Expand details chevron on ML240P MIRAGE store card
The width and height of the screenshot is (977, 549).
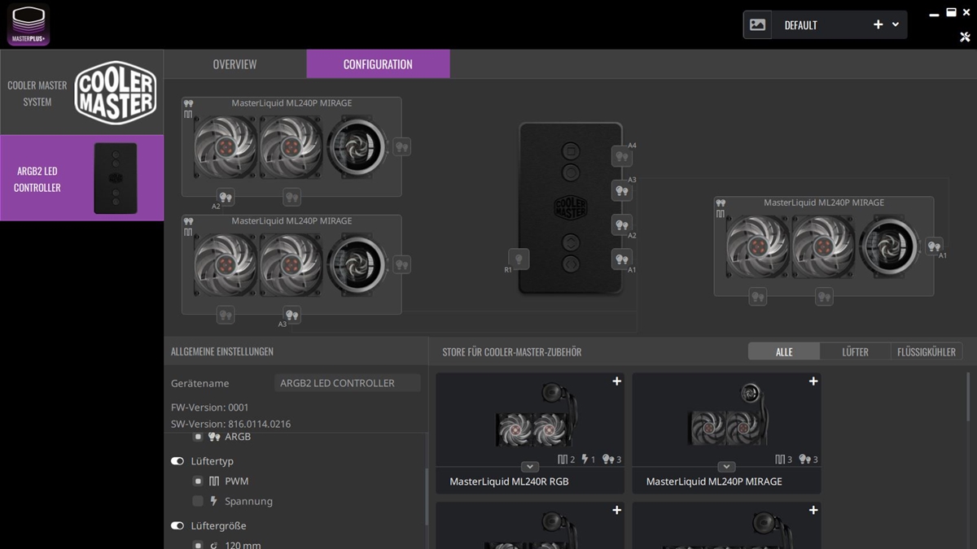click(x=726, y=467)
